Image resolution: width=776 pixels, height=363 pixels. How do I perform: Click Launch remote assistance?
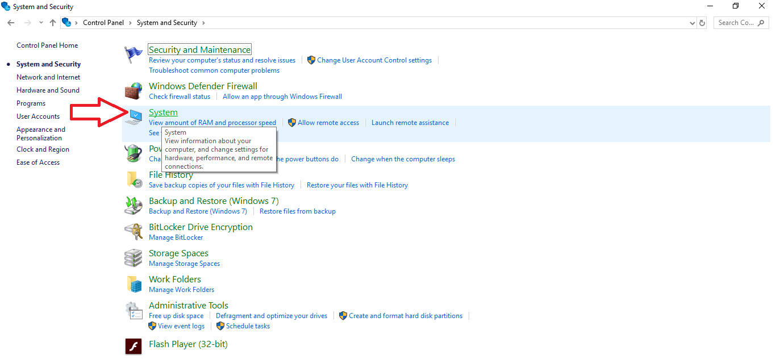tap(410, 123)
